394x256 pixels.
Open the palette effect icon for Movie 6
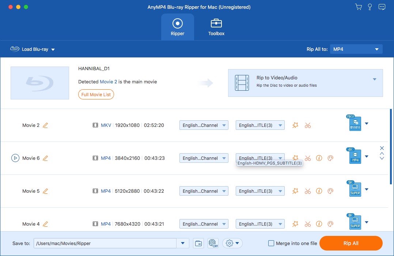(330, 158)
